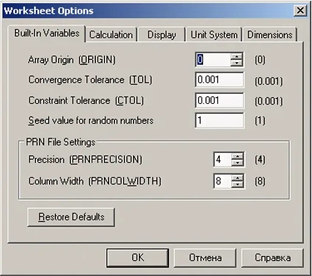
Task: Switch to the Unit System tab
Action: 214,34
